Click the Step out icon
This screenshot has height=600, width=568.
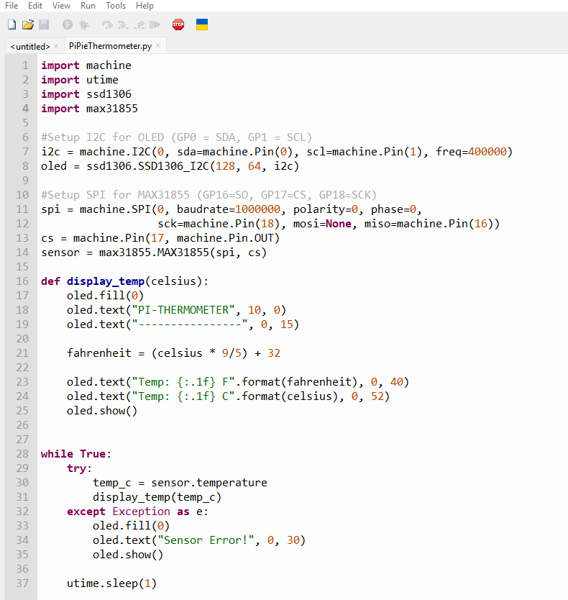click(139, 25)
